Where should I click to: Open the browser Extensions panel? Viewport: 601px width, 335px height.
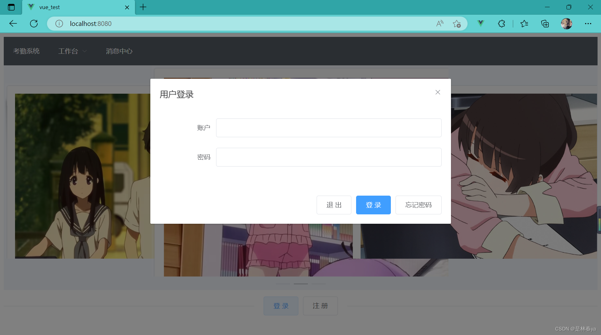tap(501, 23)
